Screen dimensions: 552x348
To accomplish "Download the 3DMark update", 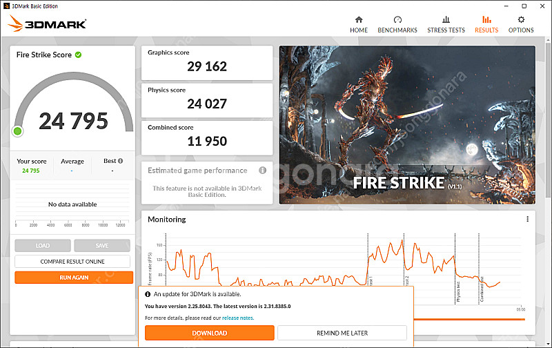I will point(210,333).
